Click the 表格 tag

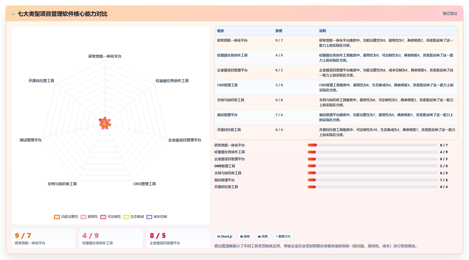(245, 236)
